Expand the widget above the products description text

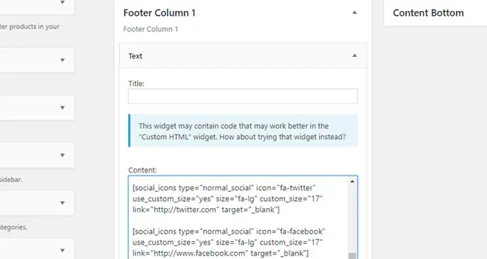(x=62, y=3)
